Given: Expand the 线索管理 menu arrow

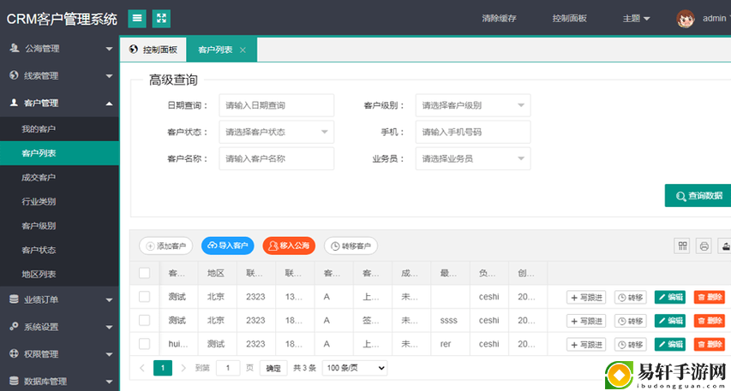Looking at the screenshot, I should pos(109,76).
